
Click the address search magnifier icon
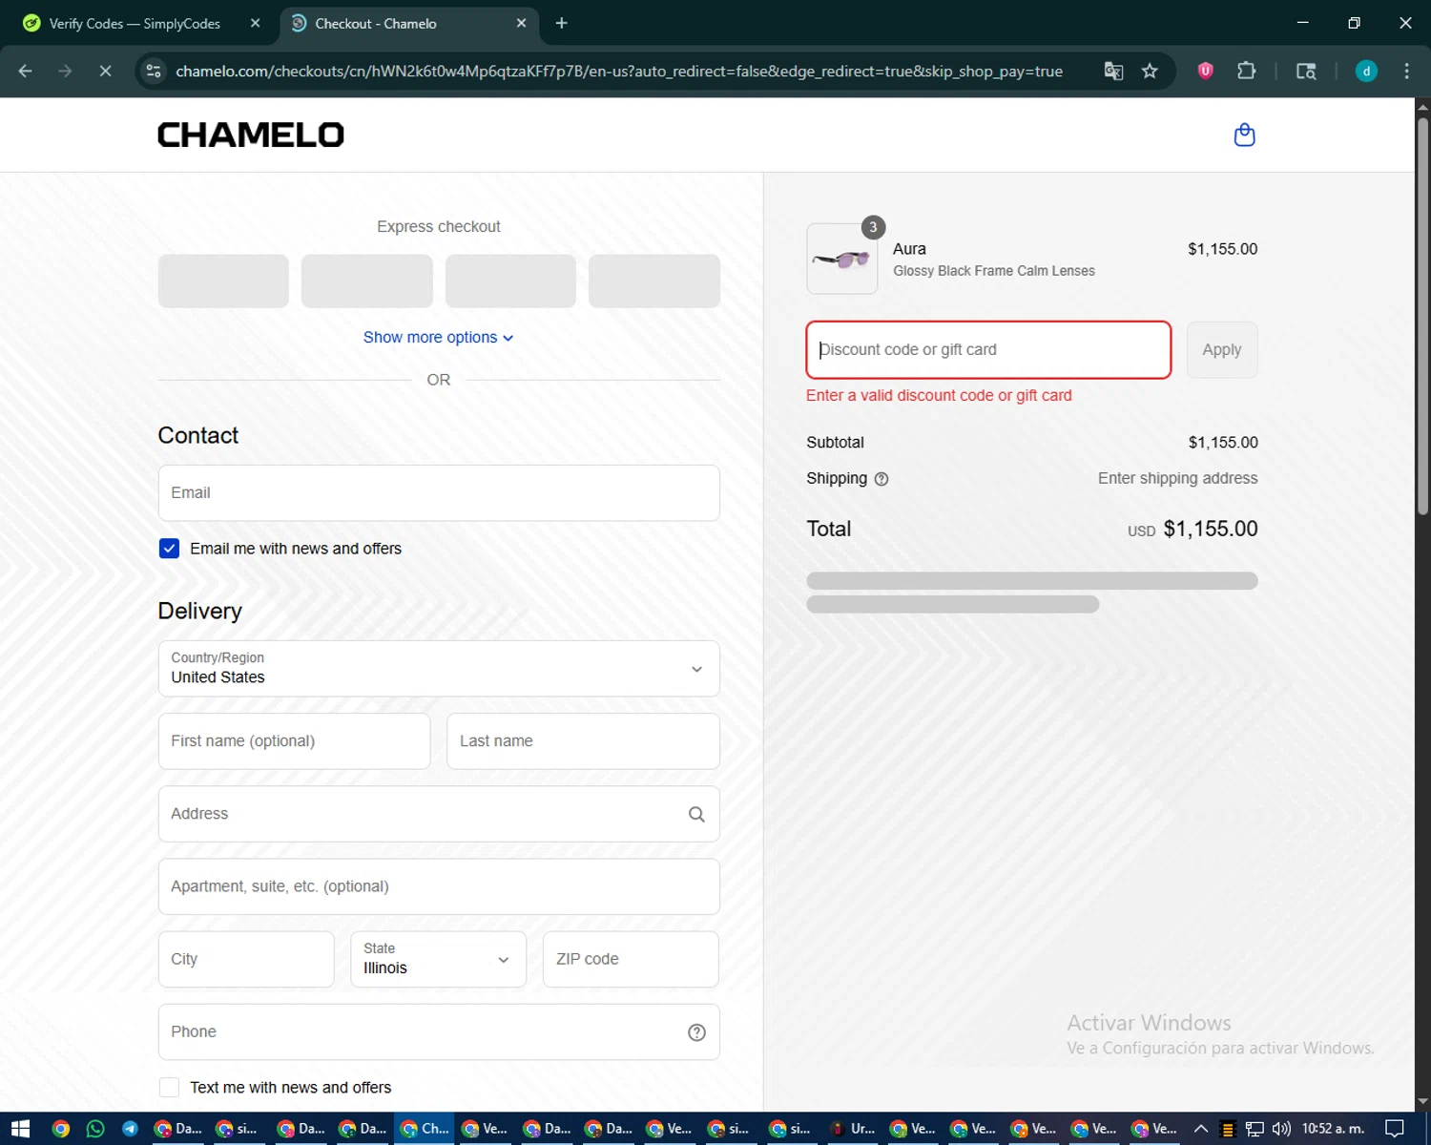pos(696,814)
